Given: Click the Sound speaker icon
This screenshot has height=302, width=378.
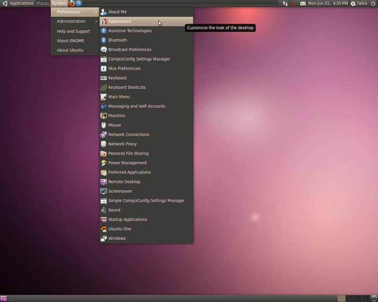Looking at the screenshot, I should (x=103, y=210).
